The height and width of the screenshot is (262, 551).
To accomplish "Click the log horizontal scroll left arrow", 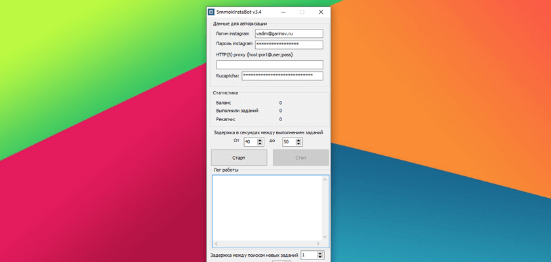I will 216,244.
